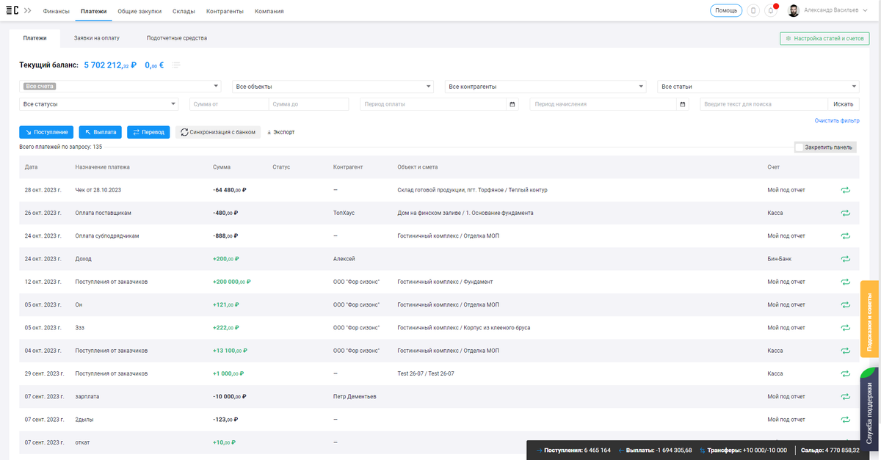
Task: Open the Компания menu
Action: coord(269,11)
